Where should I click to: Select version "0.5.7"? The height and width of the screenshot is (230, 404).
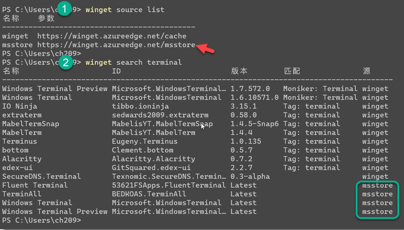[242, 150]
